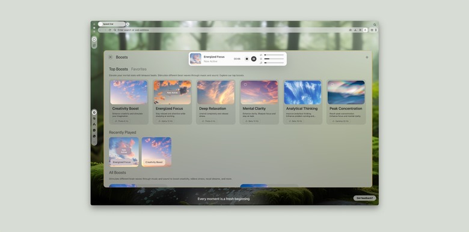The height and width of the screenshot is (232, 469).
Task: Open the WhatsApp icon in the sidebar
Action: [94, 136]
